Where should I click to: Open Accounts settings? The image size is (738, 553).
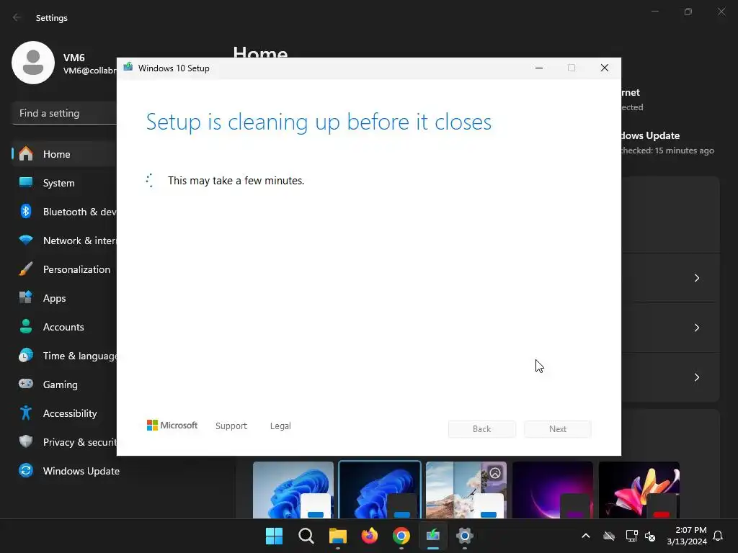click(x=64, y=327)
